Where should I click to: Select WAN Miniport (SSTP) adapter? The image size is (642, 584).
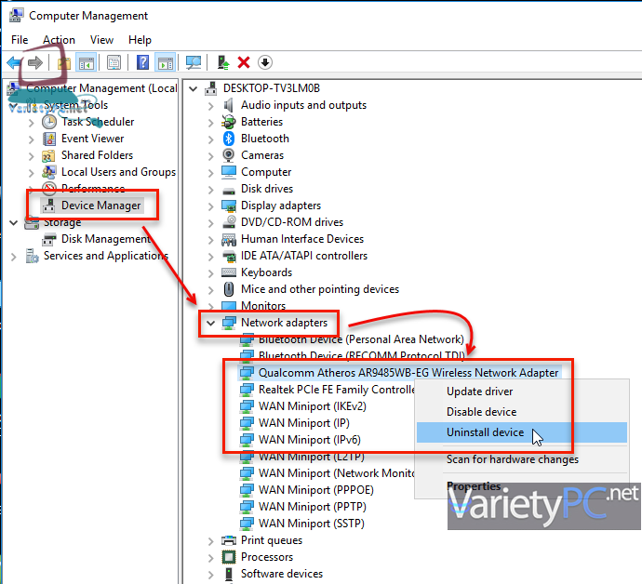click(x=311, y=524)
